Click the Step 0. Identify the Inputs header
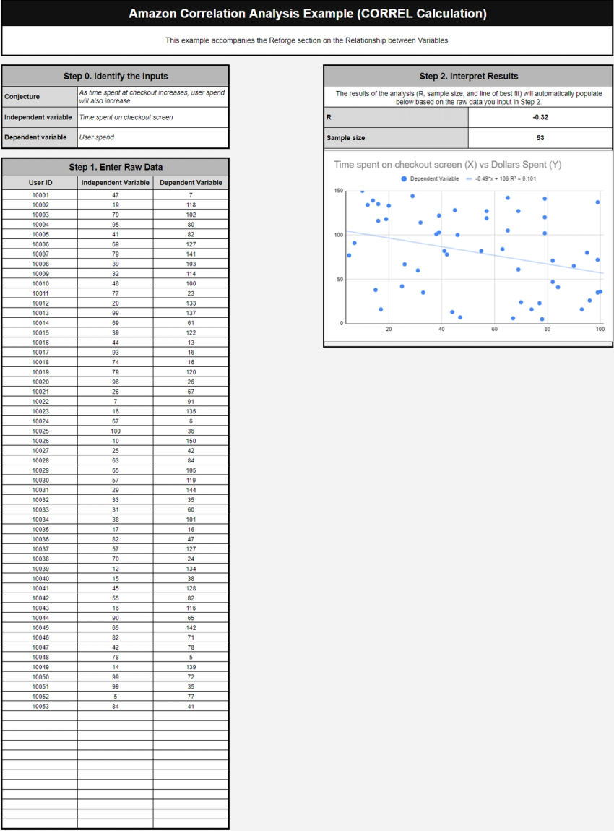Screen dimensions: 614x831 tap(115, 77)
